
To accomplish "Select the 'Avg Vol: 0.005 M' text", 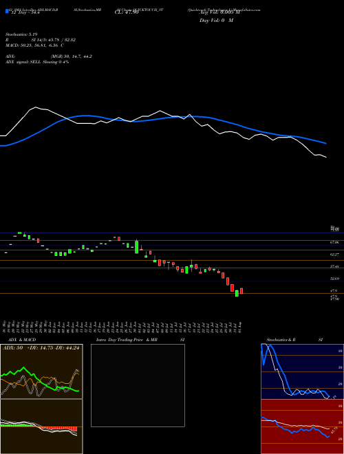I will [x=220, y=12].
